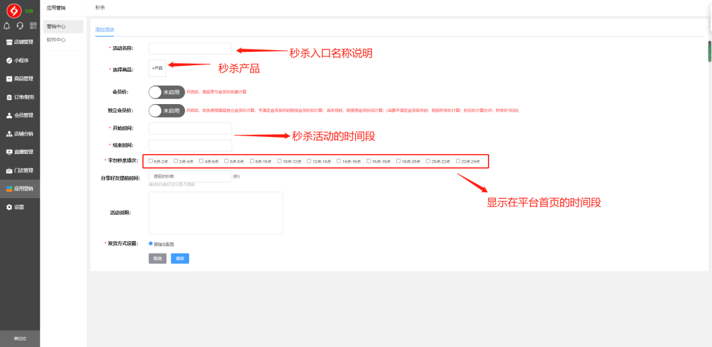Check the 20点-22点 session checkbox
This screenshot has width=712, height=347.
429,161
